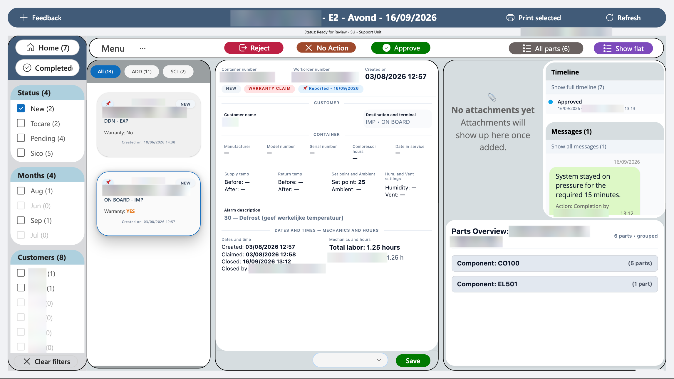Expand Show full timeline (7)
The height and width of the screenshot is (379, 674).
click(x=577, y=87)
